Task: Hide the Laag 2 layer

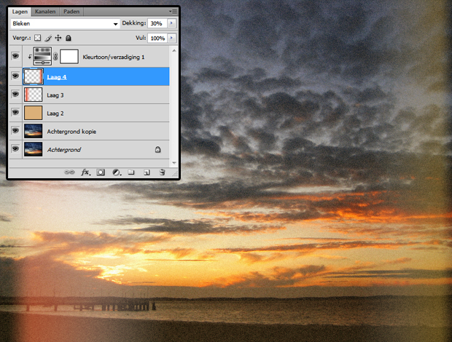Action: (x=15, y=113)
